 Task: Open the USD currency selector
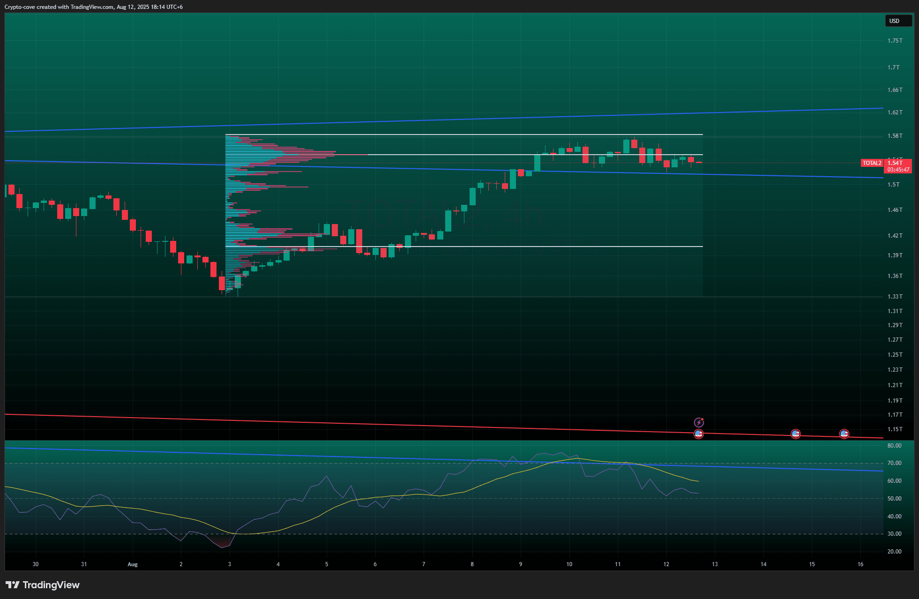[x=897, y=21]
